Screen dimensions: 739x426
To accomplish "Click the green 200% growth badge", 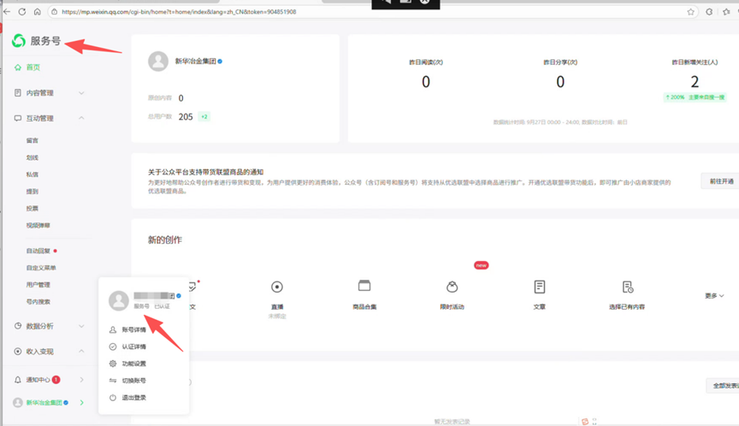I will [695, 97].
